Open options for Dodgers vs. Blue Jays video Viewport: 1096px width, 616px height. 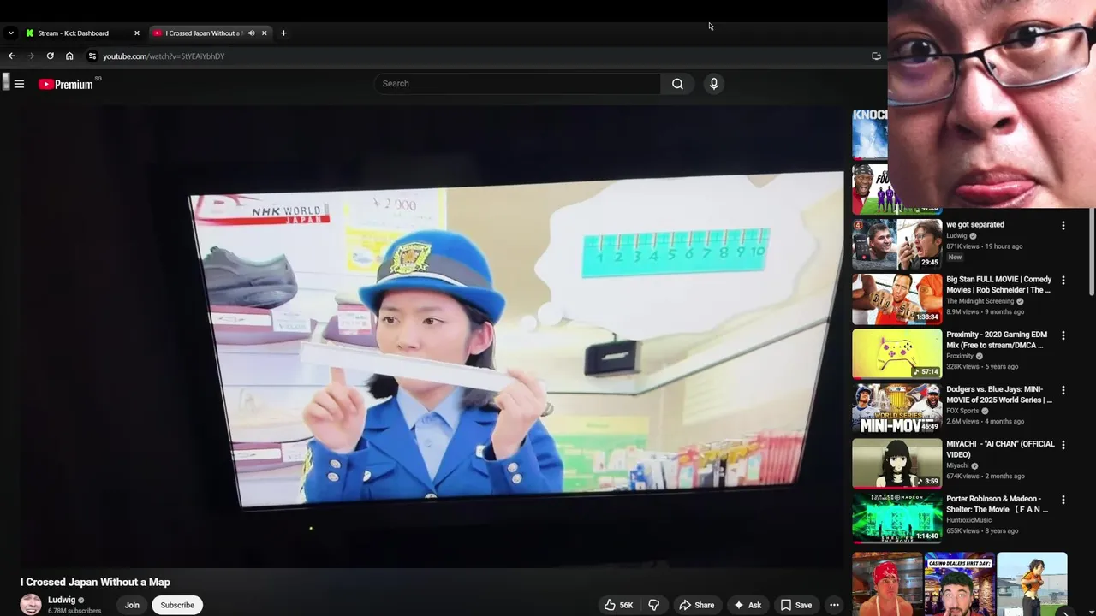click(1063, 390)
